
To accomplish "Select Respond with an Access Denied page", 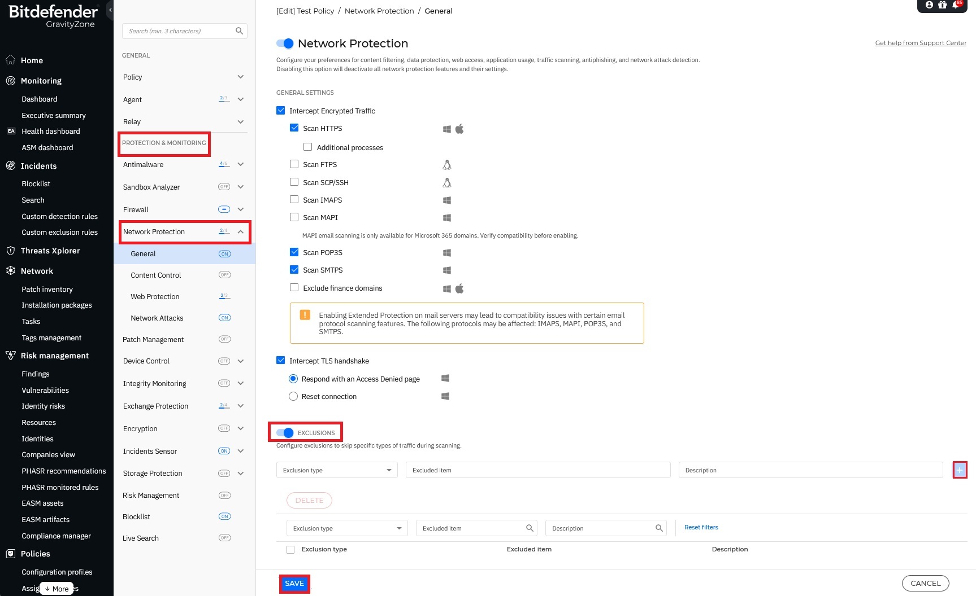I will [293, 379].
